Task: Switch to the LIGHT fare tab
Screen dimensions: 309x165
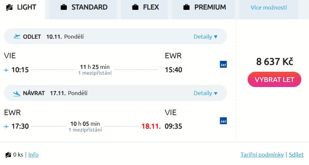Action: (x=22, y=7)
